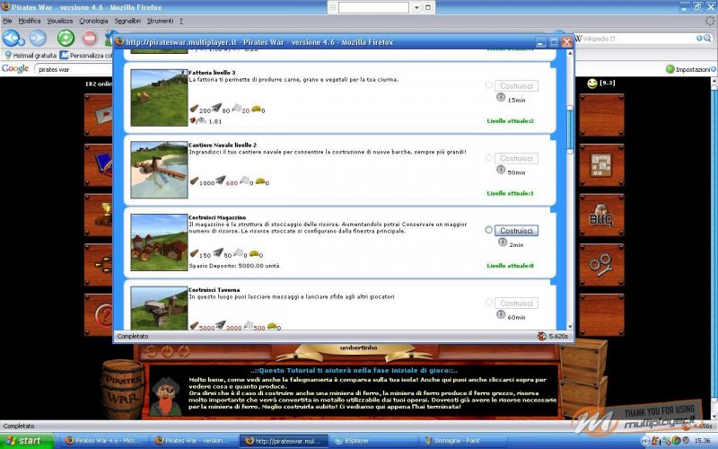Open the trophy rankings wooden panel
Screen dimensions: 718x449
click(x=100, y=215)
